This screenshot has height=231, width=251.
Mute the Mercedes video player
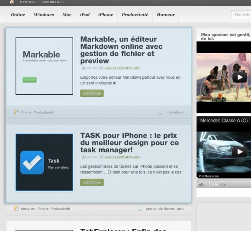(x=201, y=185)
